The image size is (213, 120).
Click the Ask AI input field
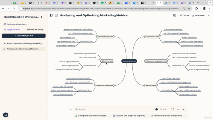[114, 109]
